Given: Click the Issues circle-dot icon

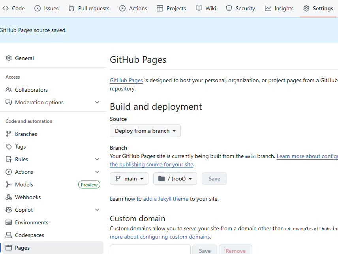Looking at the screenshot, I should click(x=38, y=8).
